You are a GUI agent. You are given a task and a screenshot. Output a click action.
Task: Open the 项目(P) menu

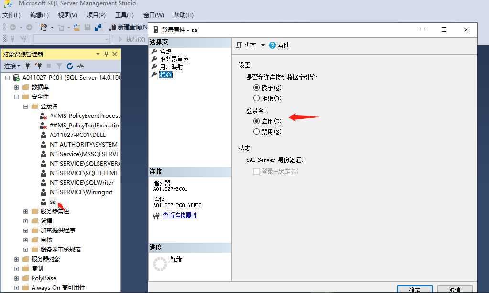pyautogui.click(x=96, y=15)
